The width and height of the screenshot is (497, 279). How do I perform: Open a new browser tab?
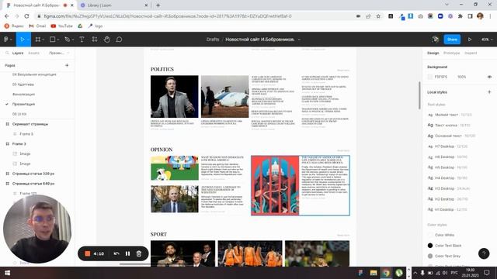tap(158, 5)
